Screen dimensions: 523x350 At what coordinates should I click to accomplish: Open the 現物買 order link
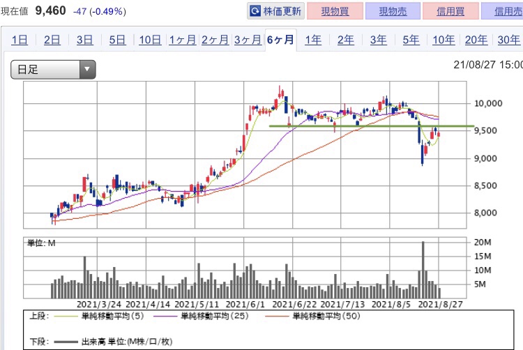[335, 11]
